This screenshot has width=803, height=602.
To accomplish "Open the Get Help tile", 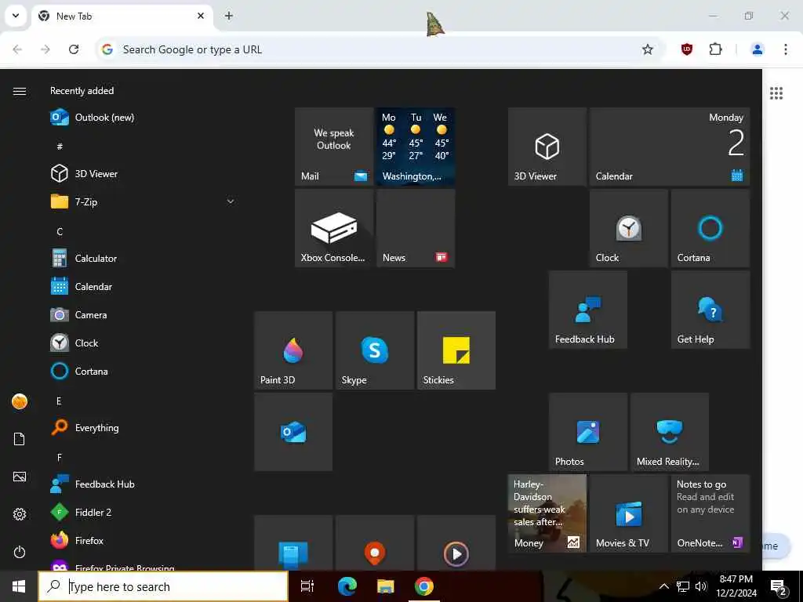I will (x=710, y=309).
